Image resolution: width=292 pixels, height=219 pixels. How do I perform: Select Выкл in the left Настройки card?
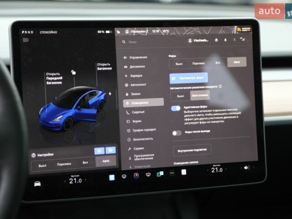(x=42, y=166)
